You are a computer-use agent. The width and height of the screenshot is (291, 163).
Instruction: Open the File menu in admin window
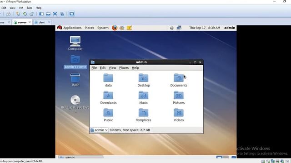pos(94,68)
